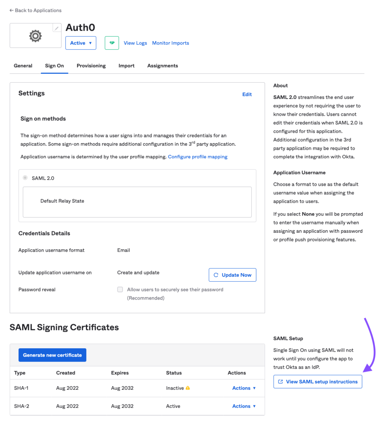This screenshot has height=424, width=384.
Task: Open Configure profile mapping link
Action: 197,157
